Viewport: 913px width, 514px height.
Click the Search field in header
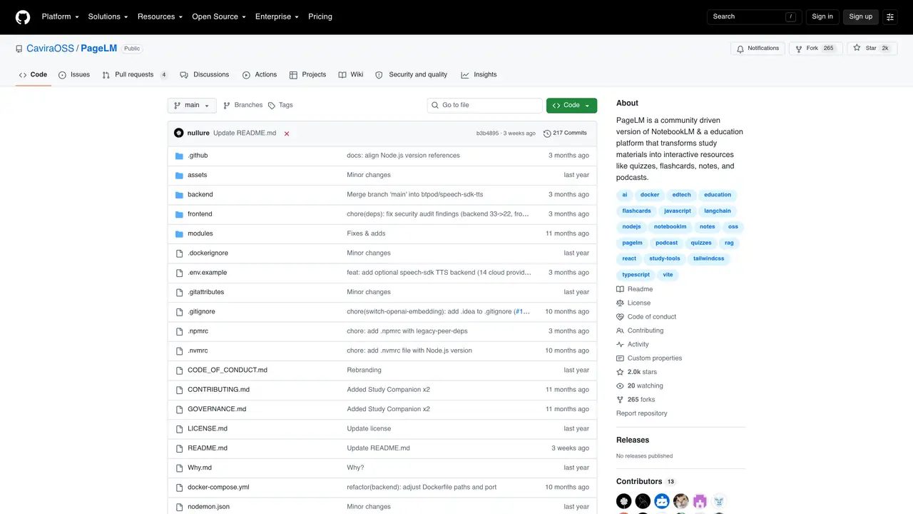pyautogui.click(x=755, y=16)
